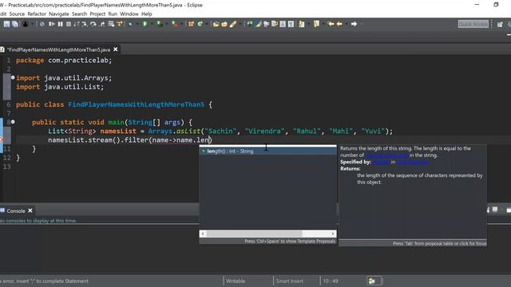
Task: Select the Console view tab
Action: click(16, 210)
